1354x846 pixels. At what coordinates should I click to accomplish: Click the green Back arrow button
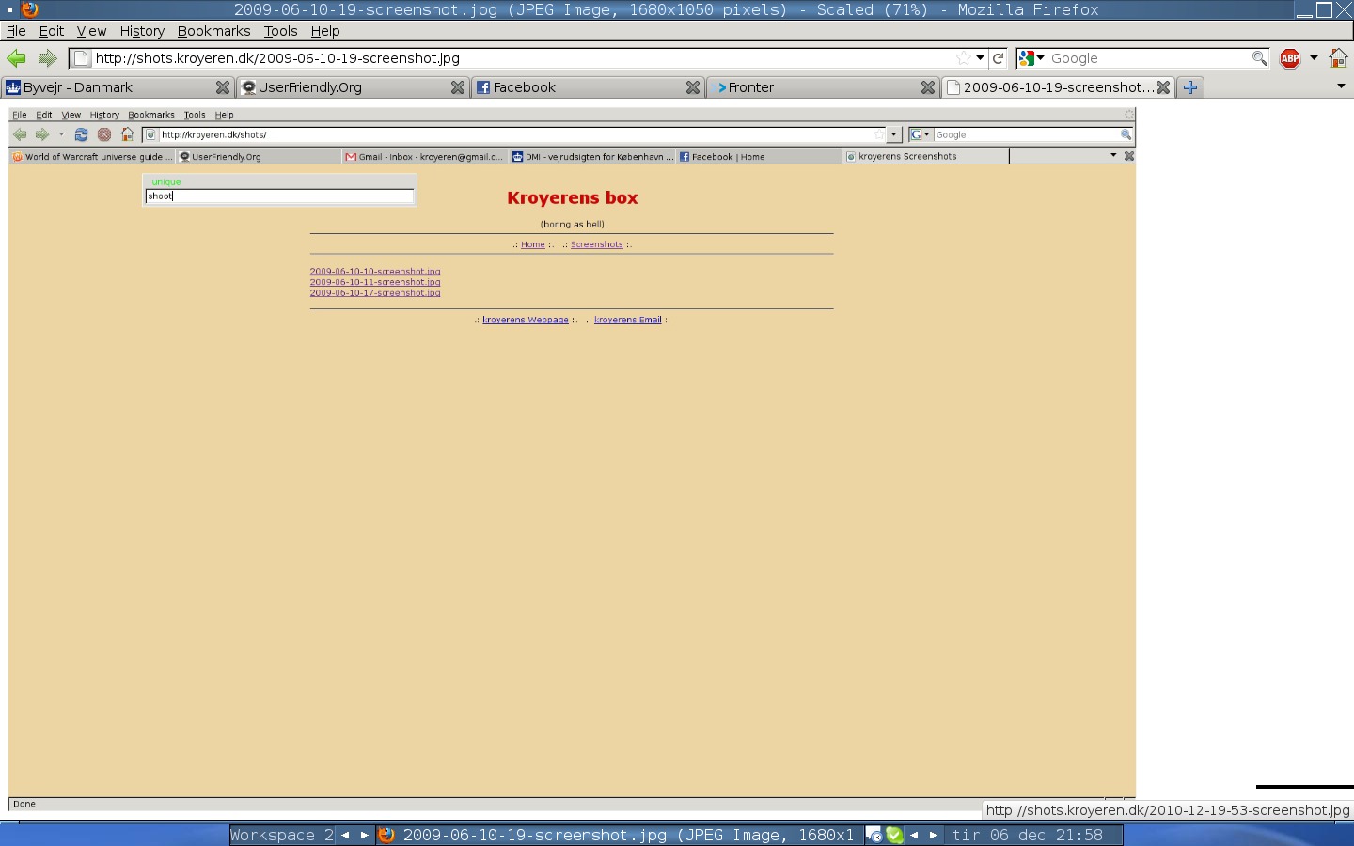coord(17,58)
